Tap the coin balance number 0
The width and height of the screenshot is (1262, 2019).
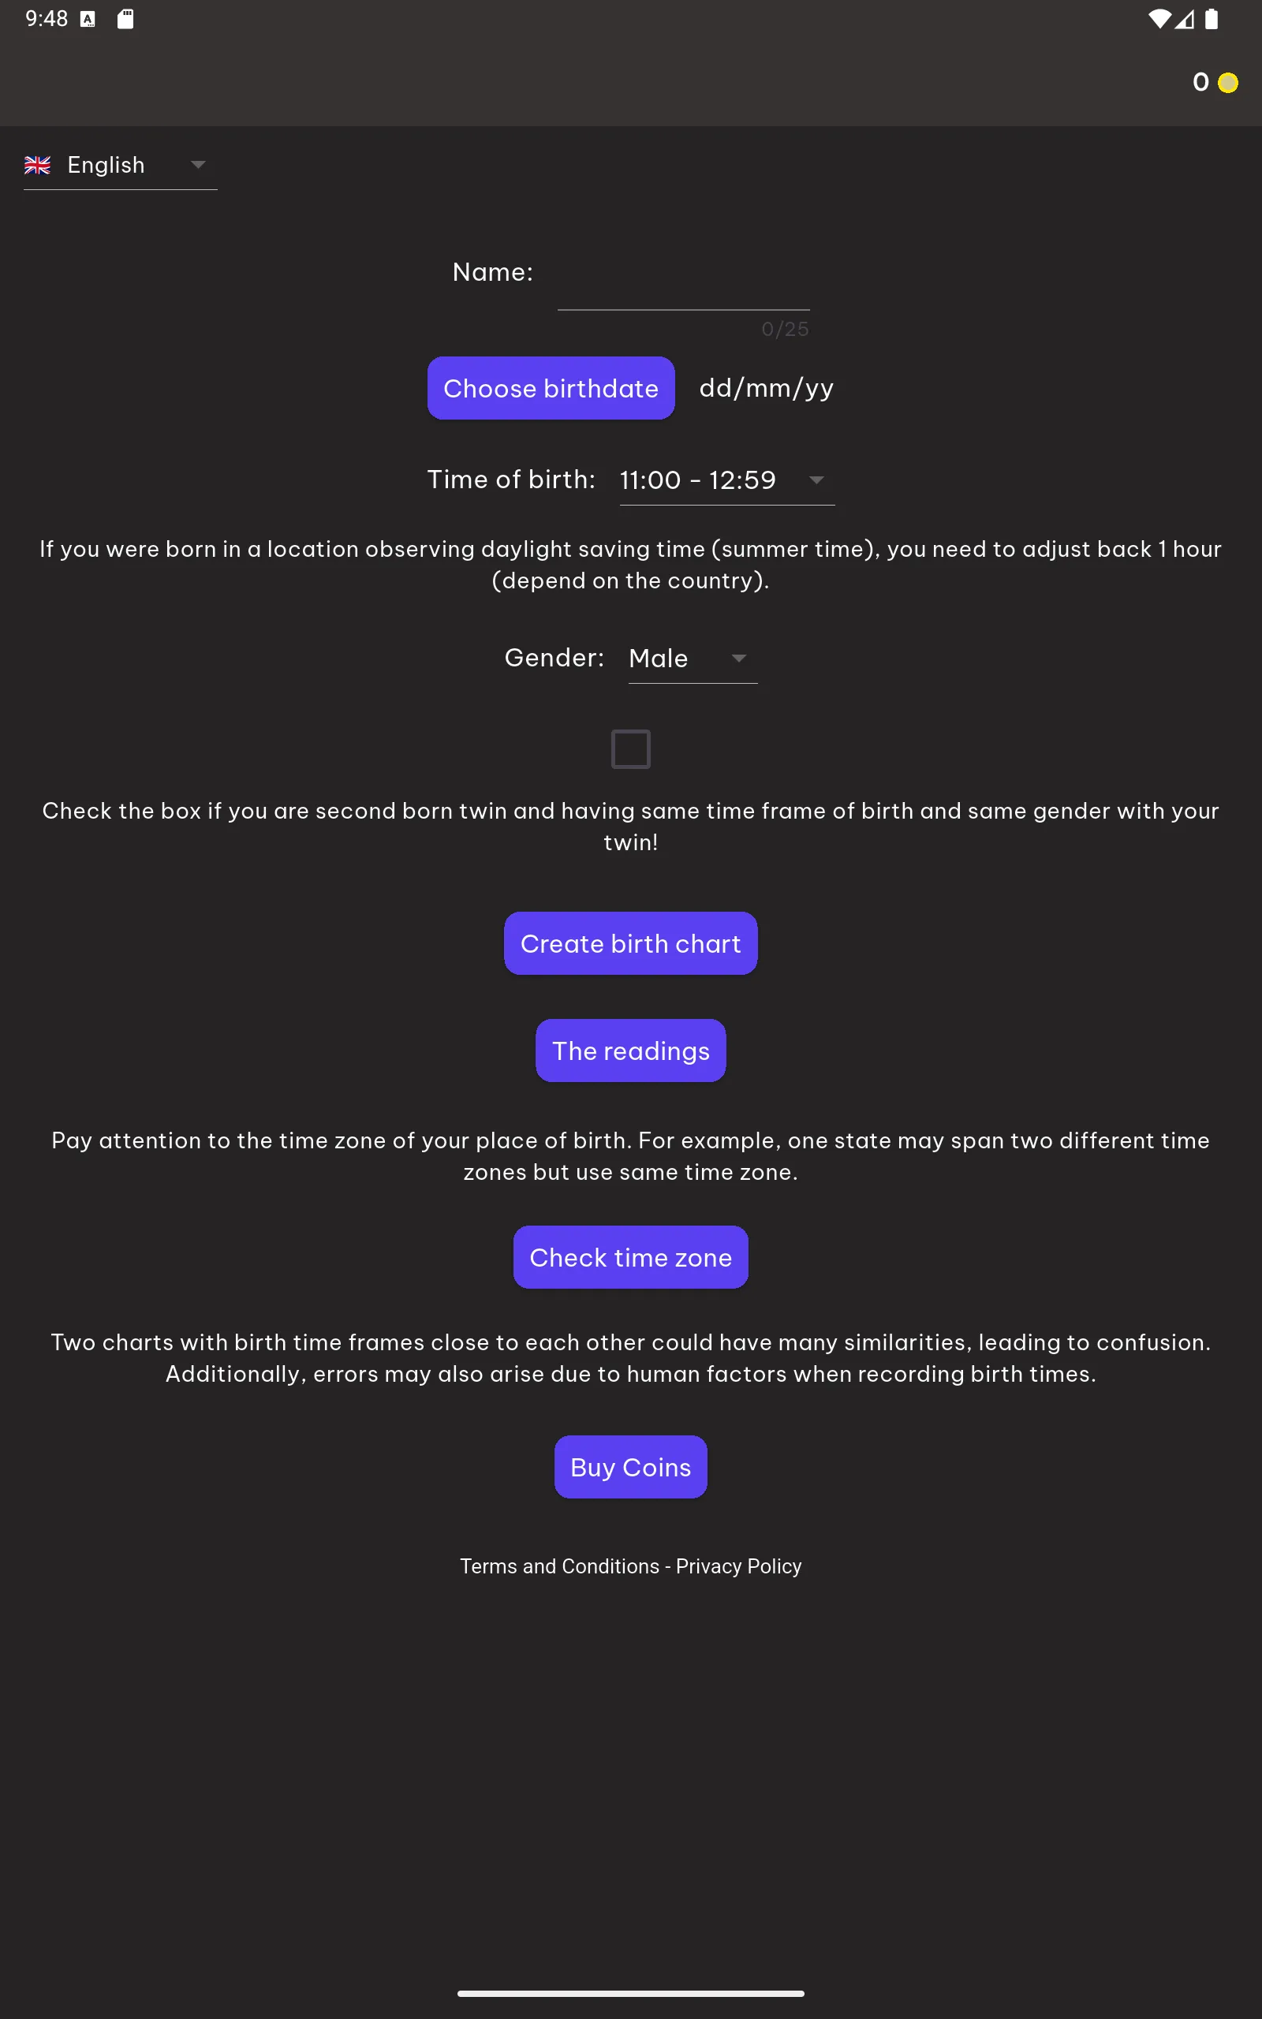click(x=1200, y=82)
